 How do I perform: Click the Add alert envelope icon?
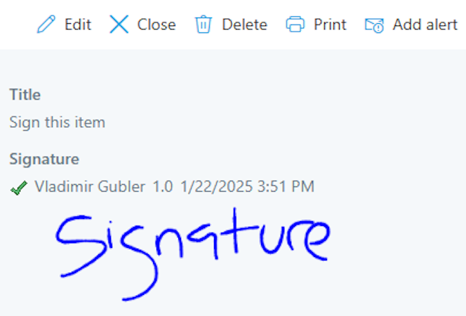point(374,25)
